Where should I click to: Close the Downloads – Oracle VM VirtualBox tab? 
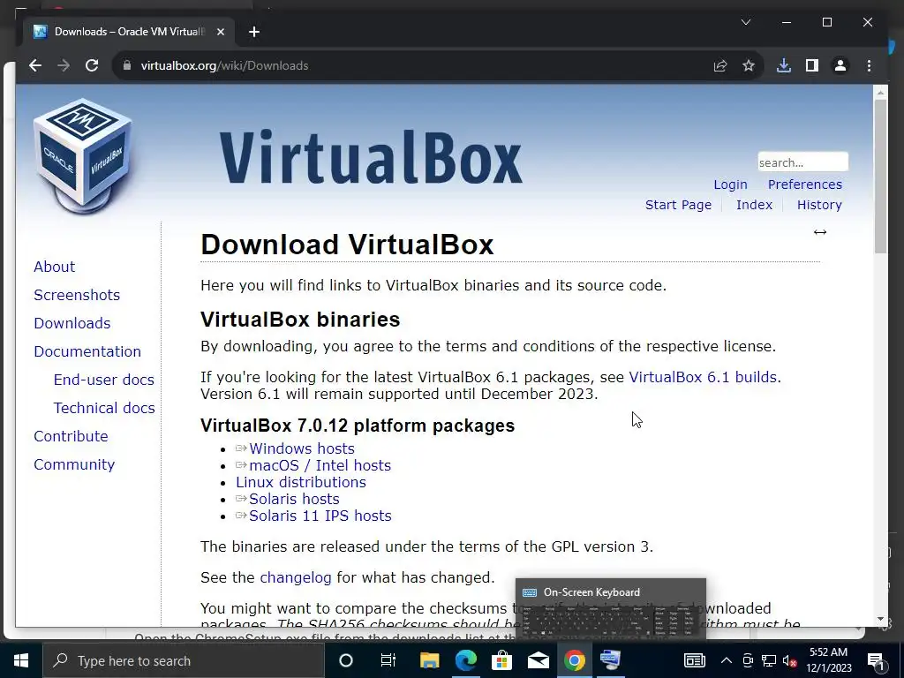[x=220, y=32]
